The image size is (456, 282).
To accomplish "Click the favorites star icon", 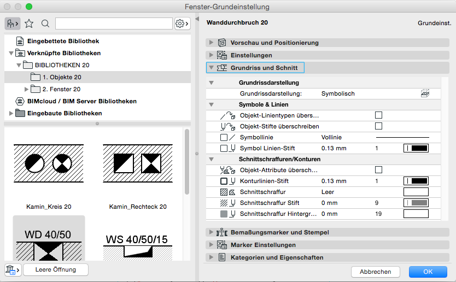I will (29, 23).
